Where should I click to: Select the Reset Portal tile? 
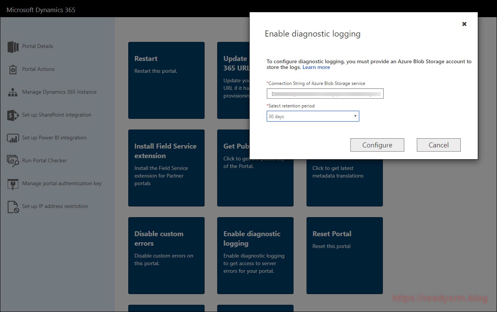[344, 256]
